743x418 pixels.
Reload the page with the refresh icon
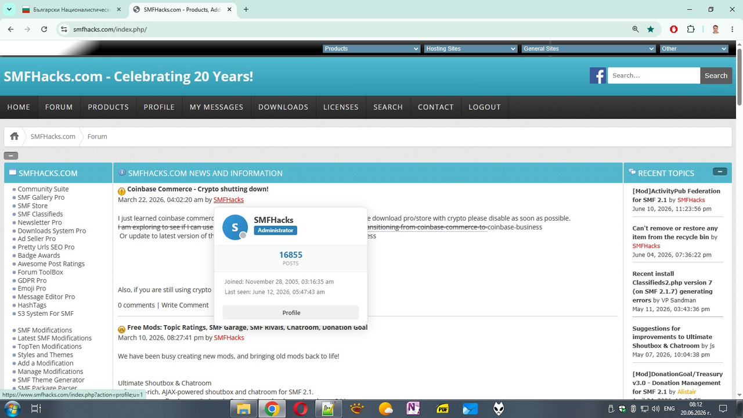(x=44, y=29)
